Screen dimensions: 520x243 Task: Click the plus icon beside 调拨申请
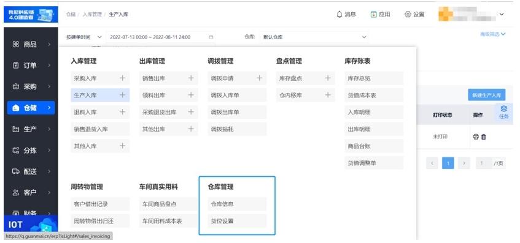[x=259, y=78]
